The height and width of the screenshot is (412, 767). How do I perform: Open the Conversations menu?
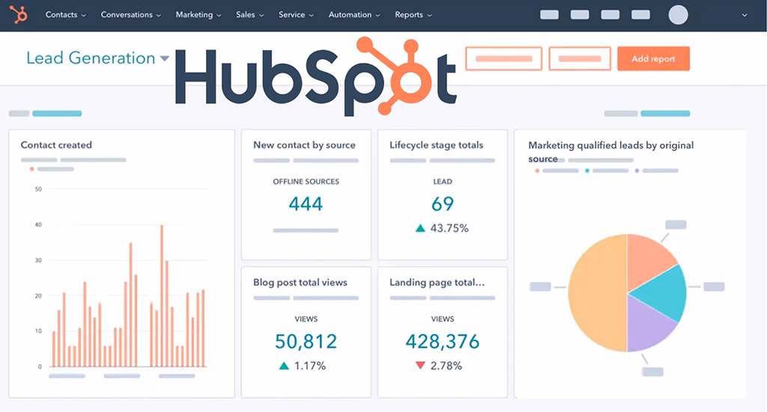click(x=130, y=15)
